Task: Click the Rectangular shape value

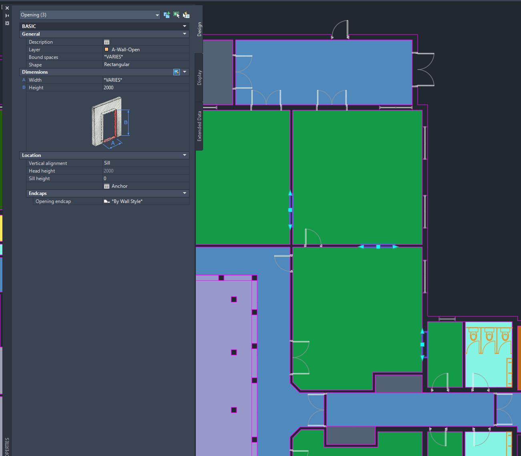Action: (117, 64)
